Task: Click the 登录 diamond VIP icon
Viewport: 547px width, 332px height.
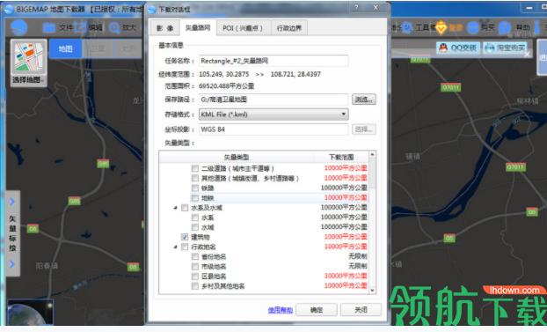Action: click(441, 27)
